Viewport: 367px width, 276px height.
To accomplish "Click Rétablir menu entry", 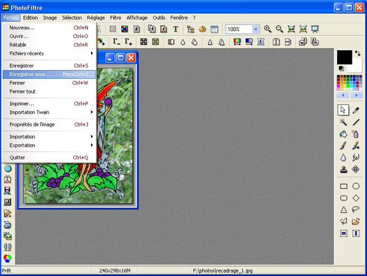I will point(49,45).
